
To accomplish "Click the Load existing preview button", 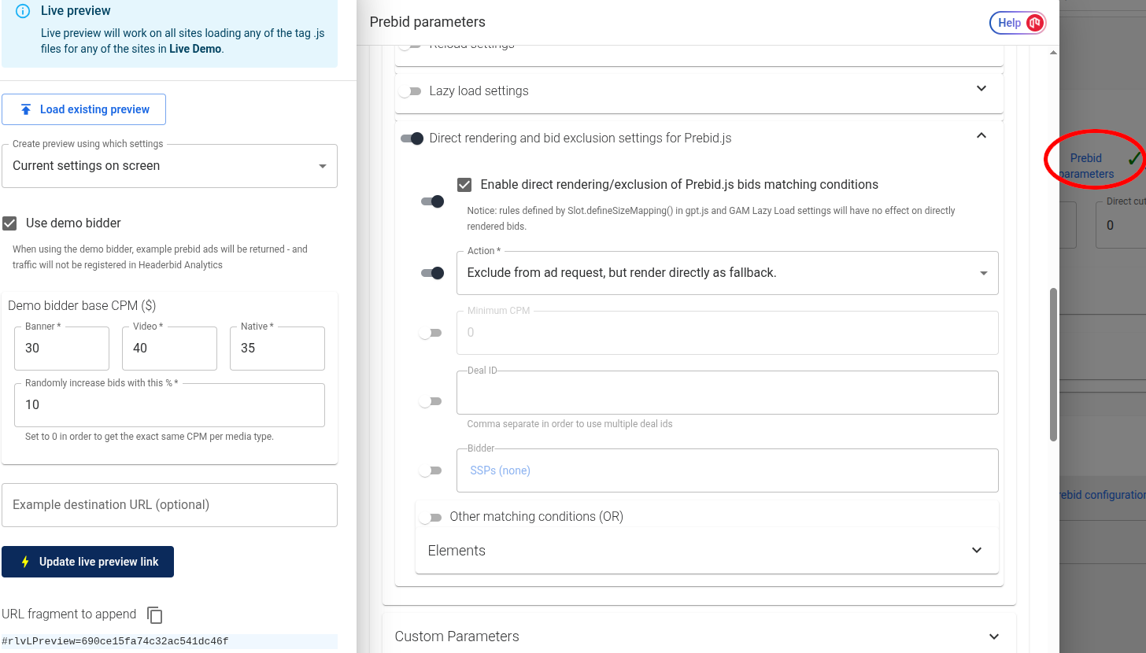I will click(x=83, y=109).
